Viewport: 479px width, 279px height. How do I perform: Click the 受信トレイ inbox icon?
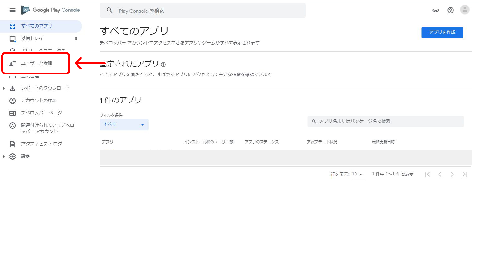(x=12, y=39)
